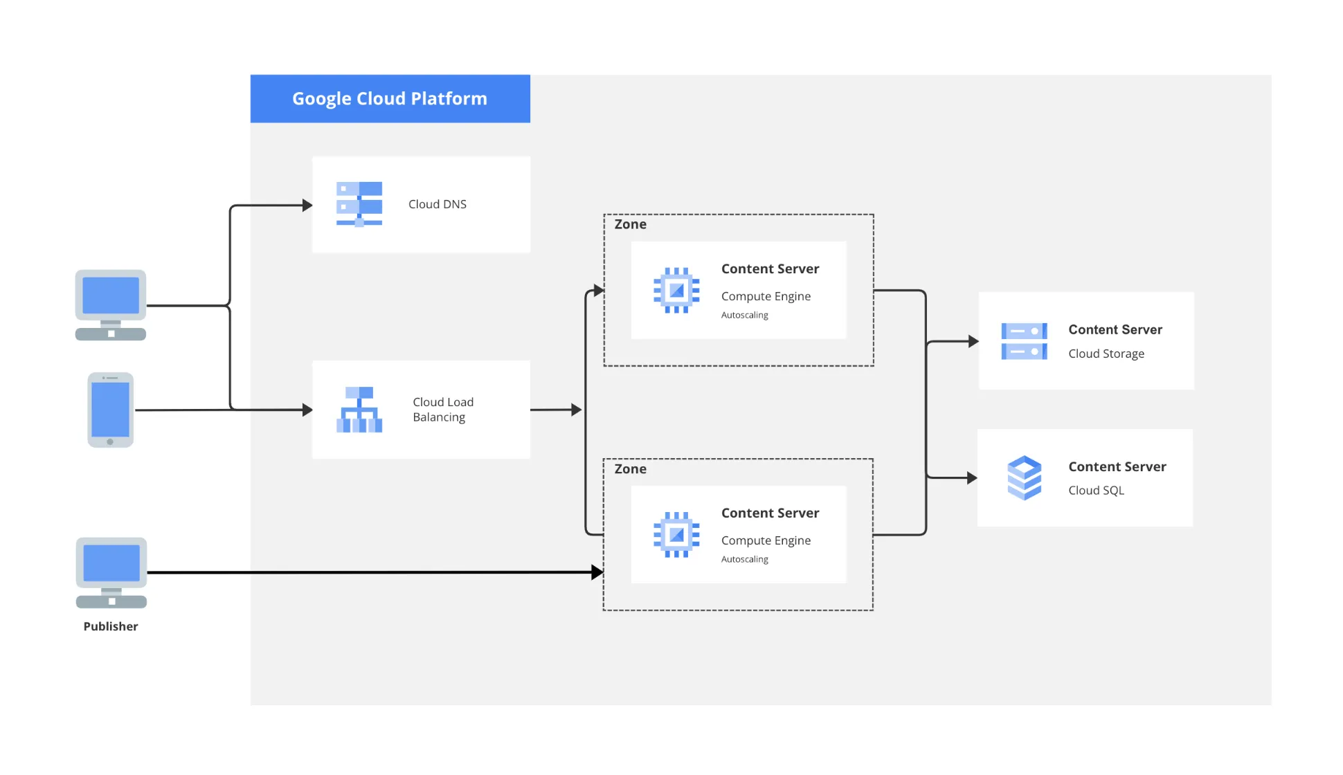Select the Cloud DNS label
Screen dimensions: 1343x775
click(x=438, y=204)
